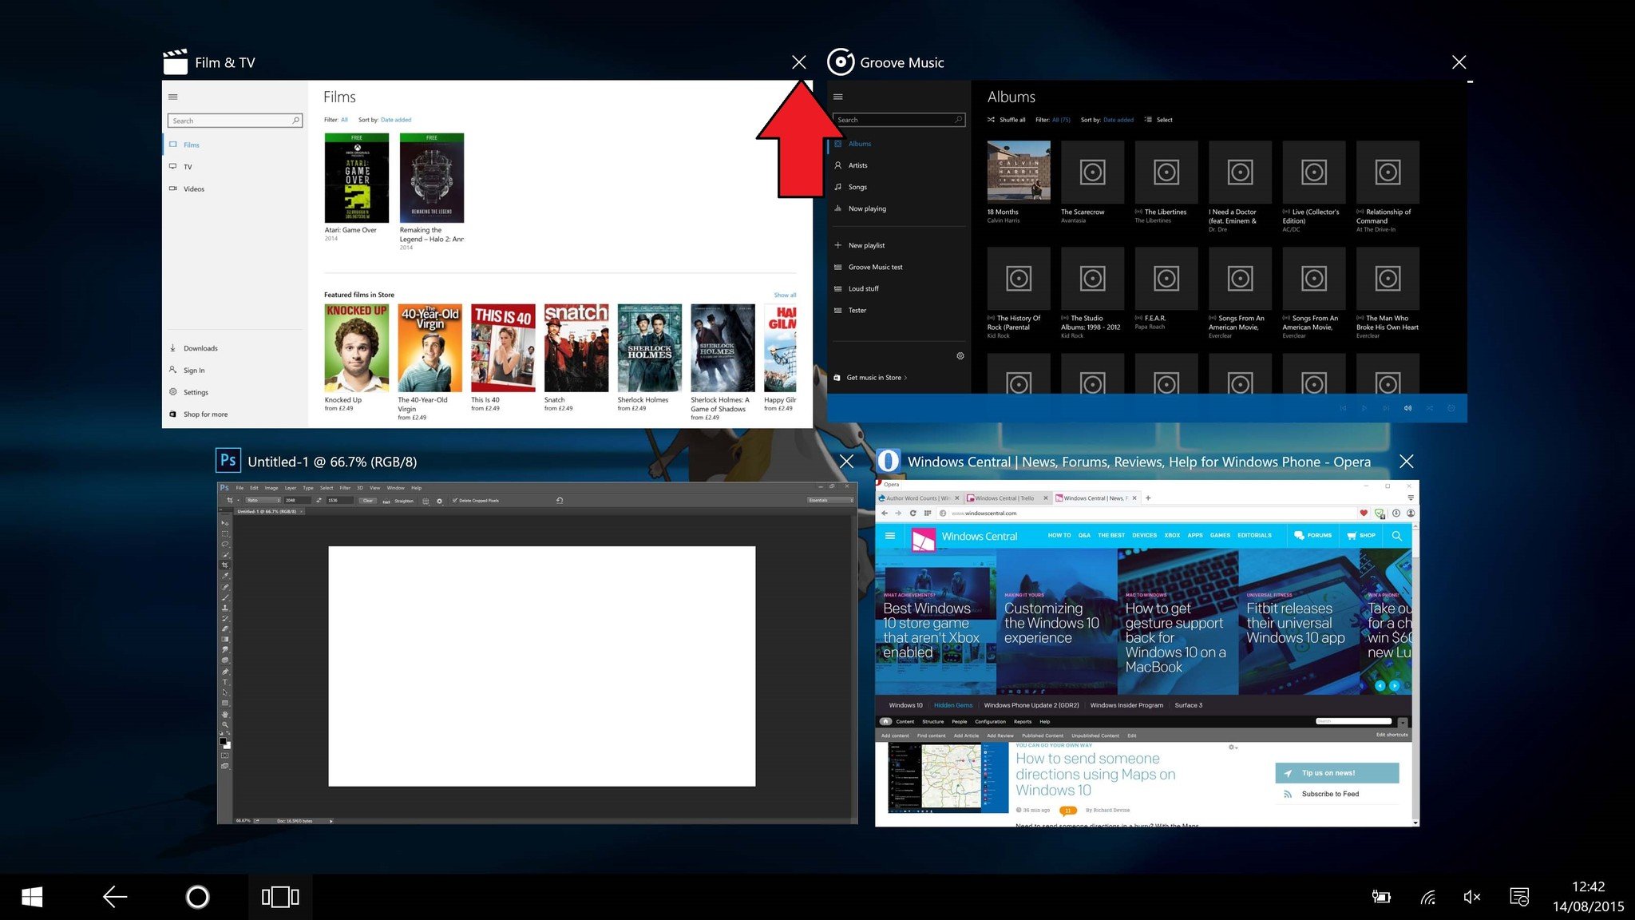
Task: Select the Lasso tool in Photoshop
Action: 224,544
